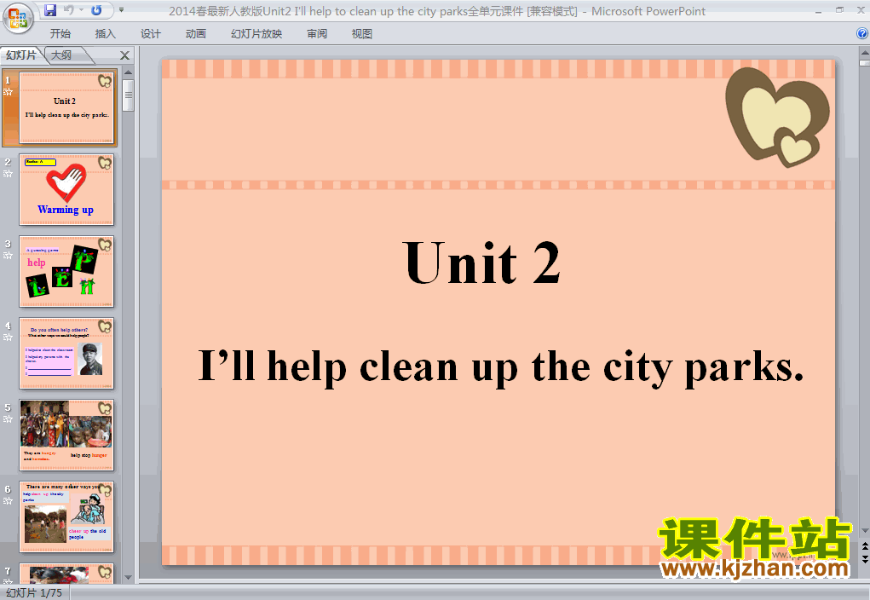The width and height of the screenshot is (870, 600).
Task: Open the Quick Access Toolbar customize dropdown
Action: coord(122,10)
